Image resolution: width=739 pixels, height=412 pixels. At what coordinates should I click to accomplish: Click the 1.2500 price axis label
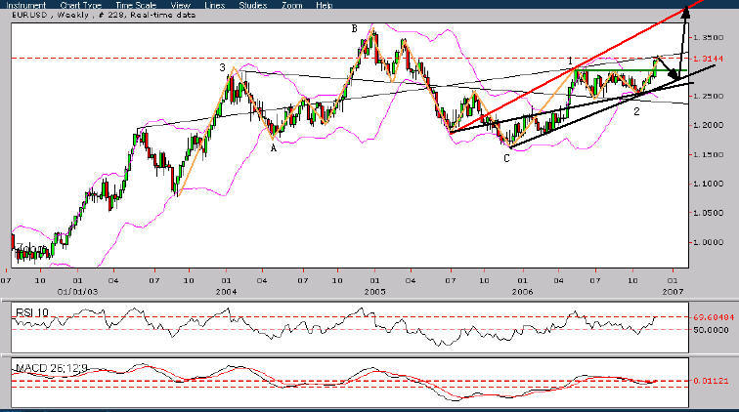click(x=707, y=96)
